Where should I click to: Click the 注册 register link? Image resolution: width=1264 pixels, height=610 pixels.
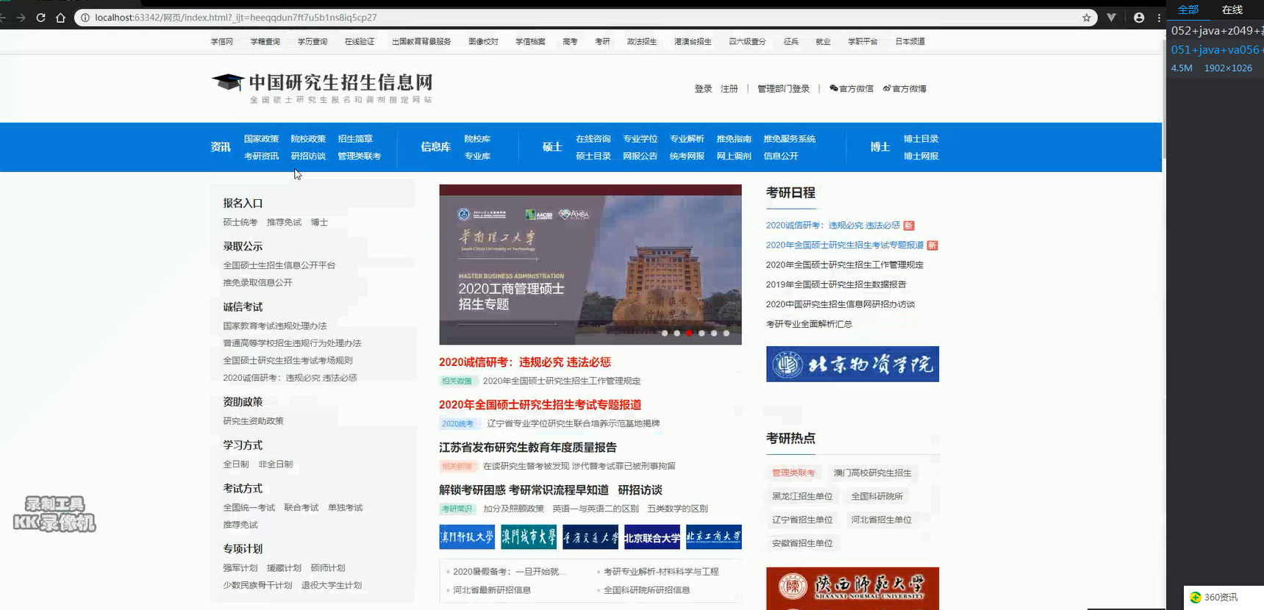pyautogui.click(x=729, y=89)
